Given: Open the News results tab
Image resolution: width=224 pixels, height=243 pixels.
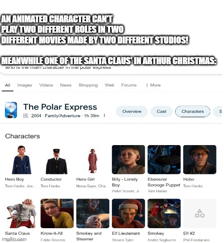Looking at the screenshot, I should point(66,85).
